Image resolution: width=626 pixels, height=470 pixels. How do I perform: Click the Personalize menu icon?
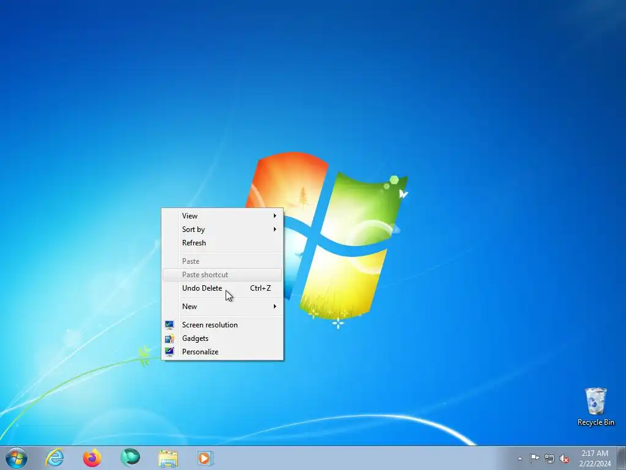coord(169,352)
